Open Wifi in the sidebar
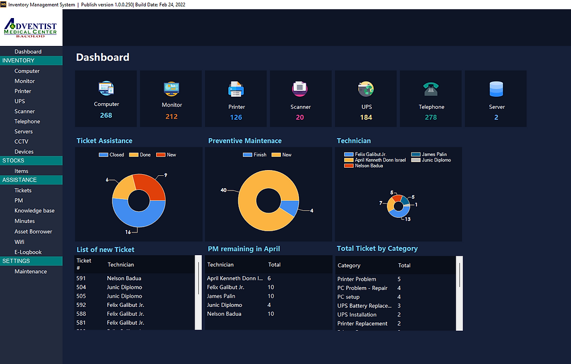Viewport: 571px width, 364px height. click(x=19, y=242)
